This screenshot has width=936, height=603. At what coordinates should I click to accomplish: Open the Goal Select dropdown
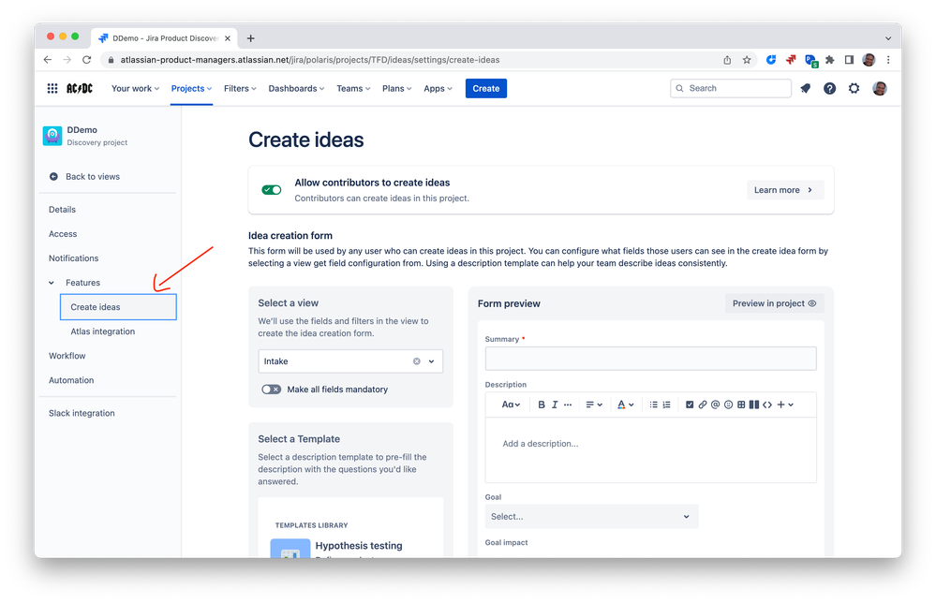tap(591, 517)
